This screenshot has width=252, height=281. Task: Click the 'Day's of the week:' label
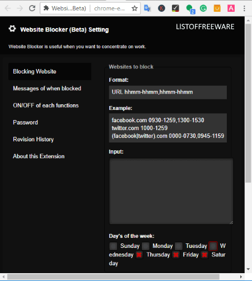point(132,236)
